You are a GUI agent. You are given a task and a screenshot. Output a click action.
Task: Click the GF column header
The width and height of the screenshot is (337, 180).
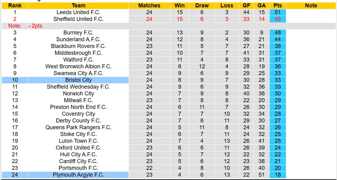246,6
